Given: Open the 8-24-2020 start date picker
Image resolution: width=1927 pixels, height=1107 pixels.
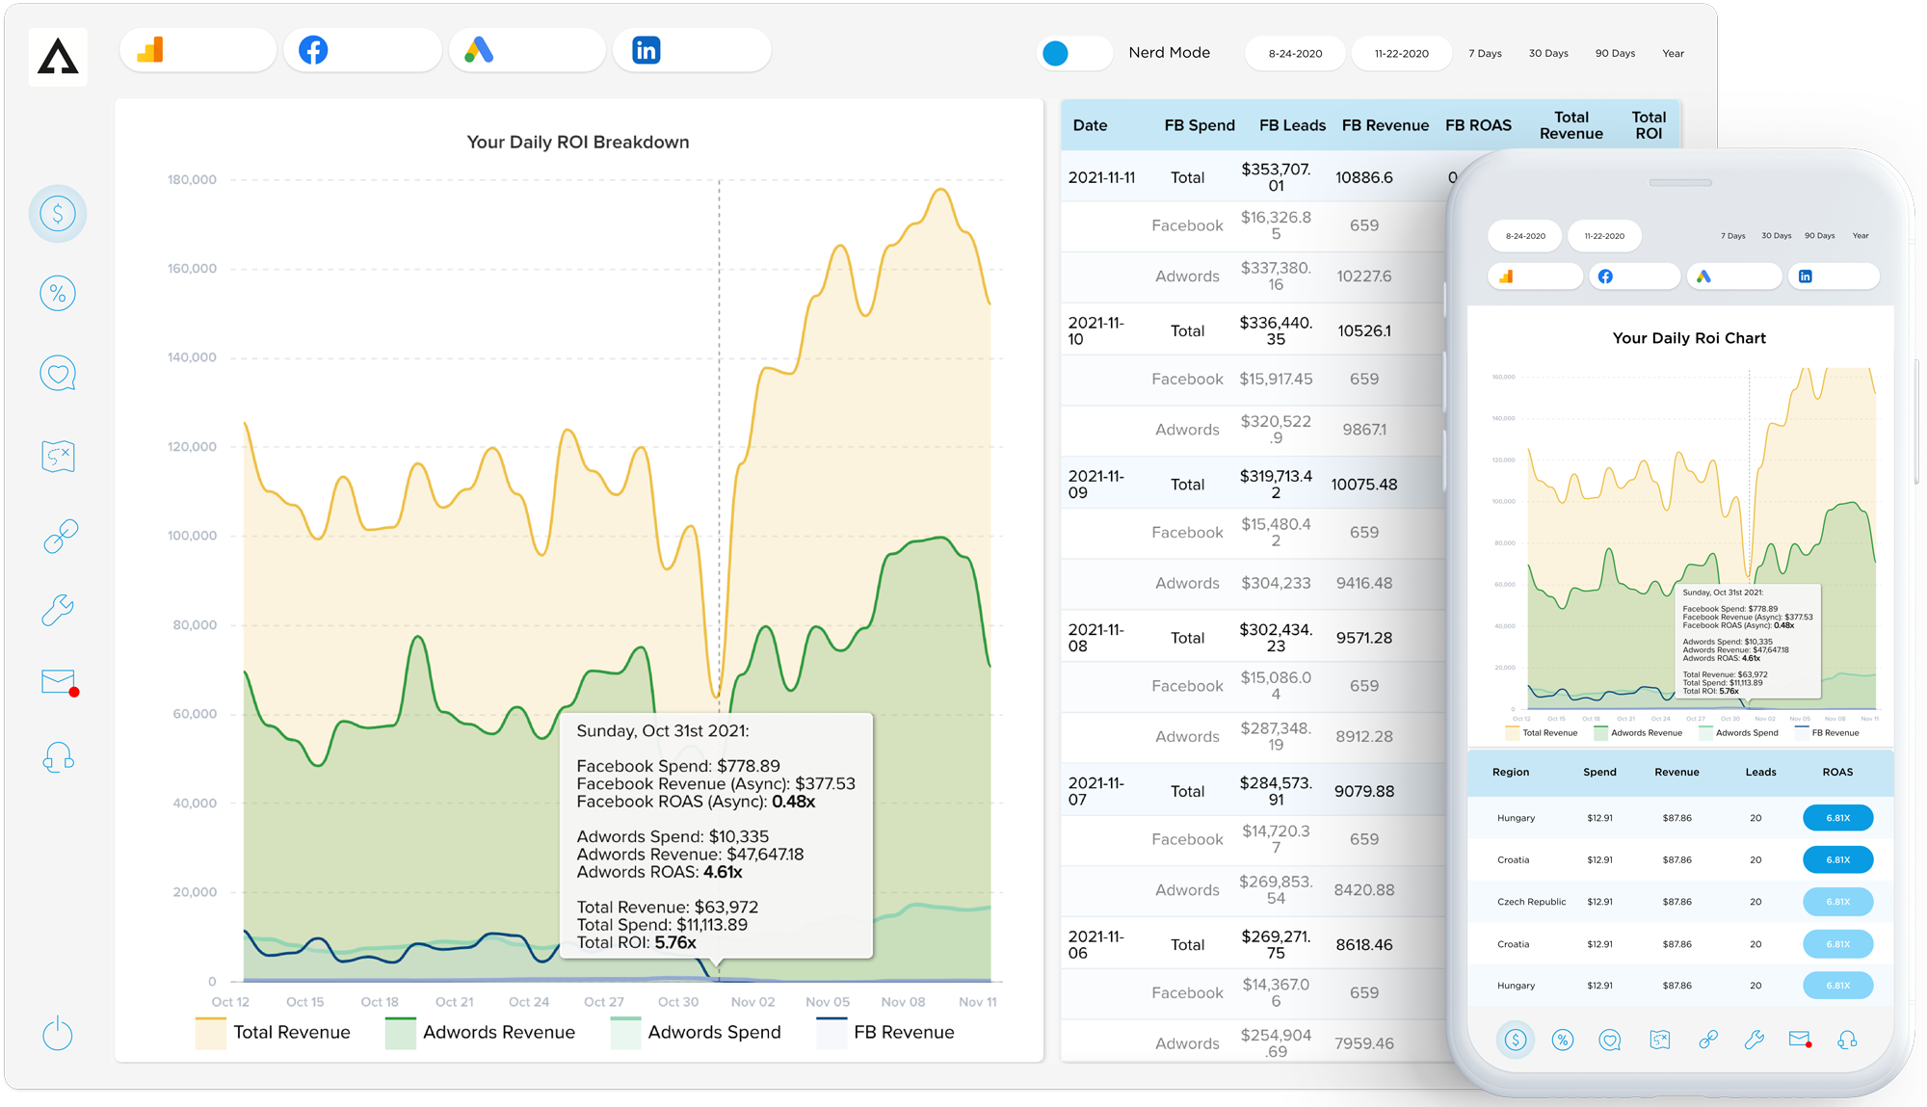Looking at the screenshot, I should tap(1295, 54).
